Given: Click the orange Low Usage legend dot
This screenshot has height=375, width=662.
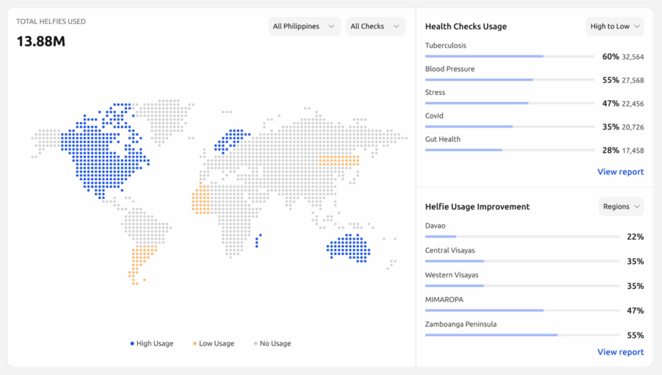Looking at the screenshot, I should 195,343.
